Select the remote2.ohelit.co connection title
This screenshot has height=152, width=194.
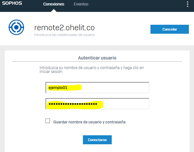pos(64,27)
